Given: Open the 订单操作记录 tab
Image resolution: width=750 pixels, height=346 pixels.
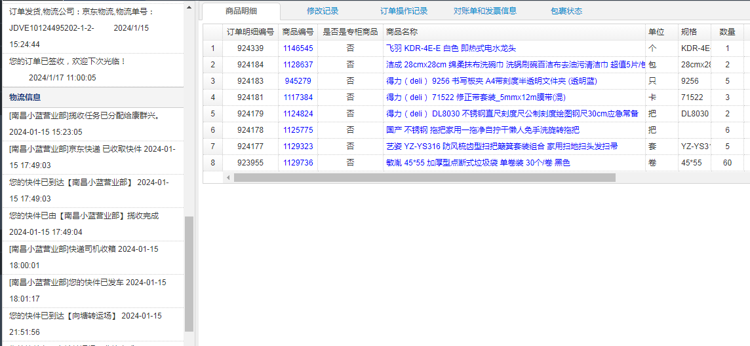Looking at the screenshot, I should pyautogui.click(x=404, y=11).
